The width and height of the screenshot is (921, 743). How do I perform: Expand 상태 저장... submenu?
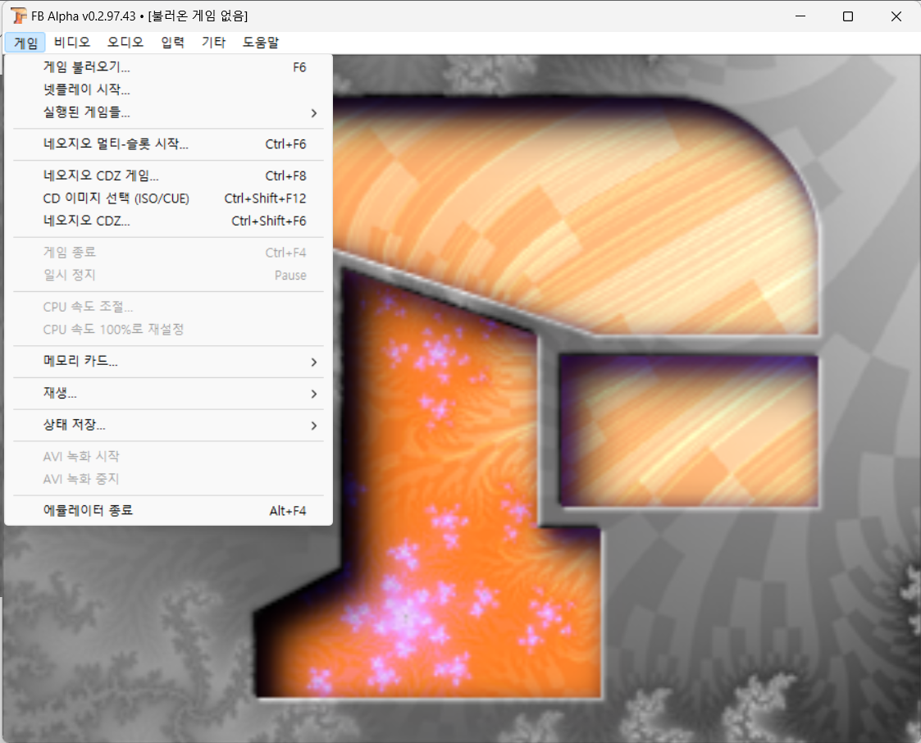[169, 426]
